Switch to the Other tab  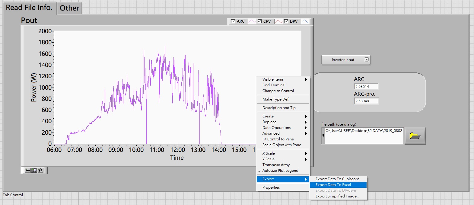click(69, 8)
